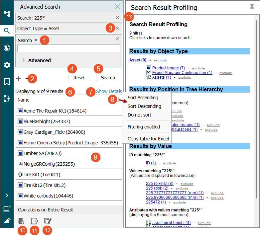Open the Name column options menu dots

tap(118, 100)
